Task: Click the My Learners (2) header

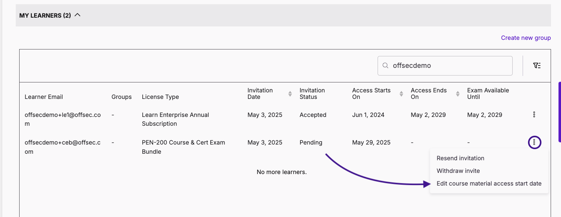Action: pyautogui.click(x=45, y=16)
